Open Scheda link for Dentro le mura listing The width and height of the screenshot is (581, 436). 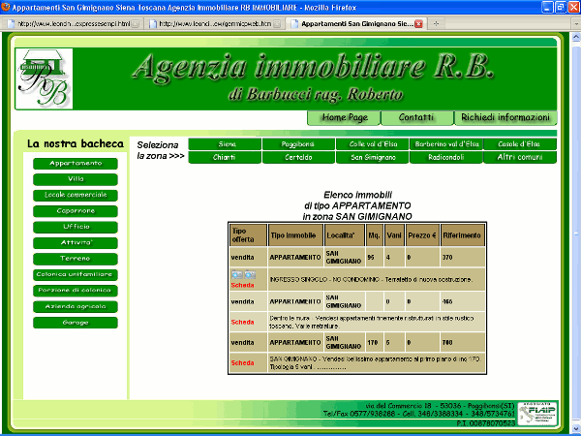[242, 323]
